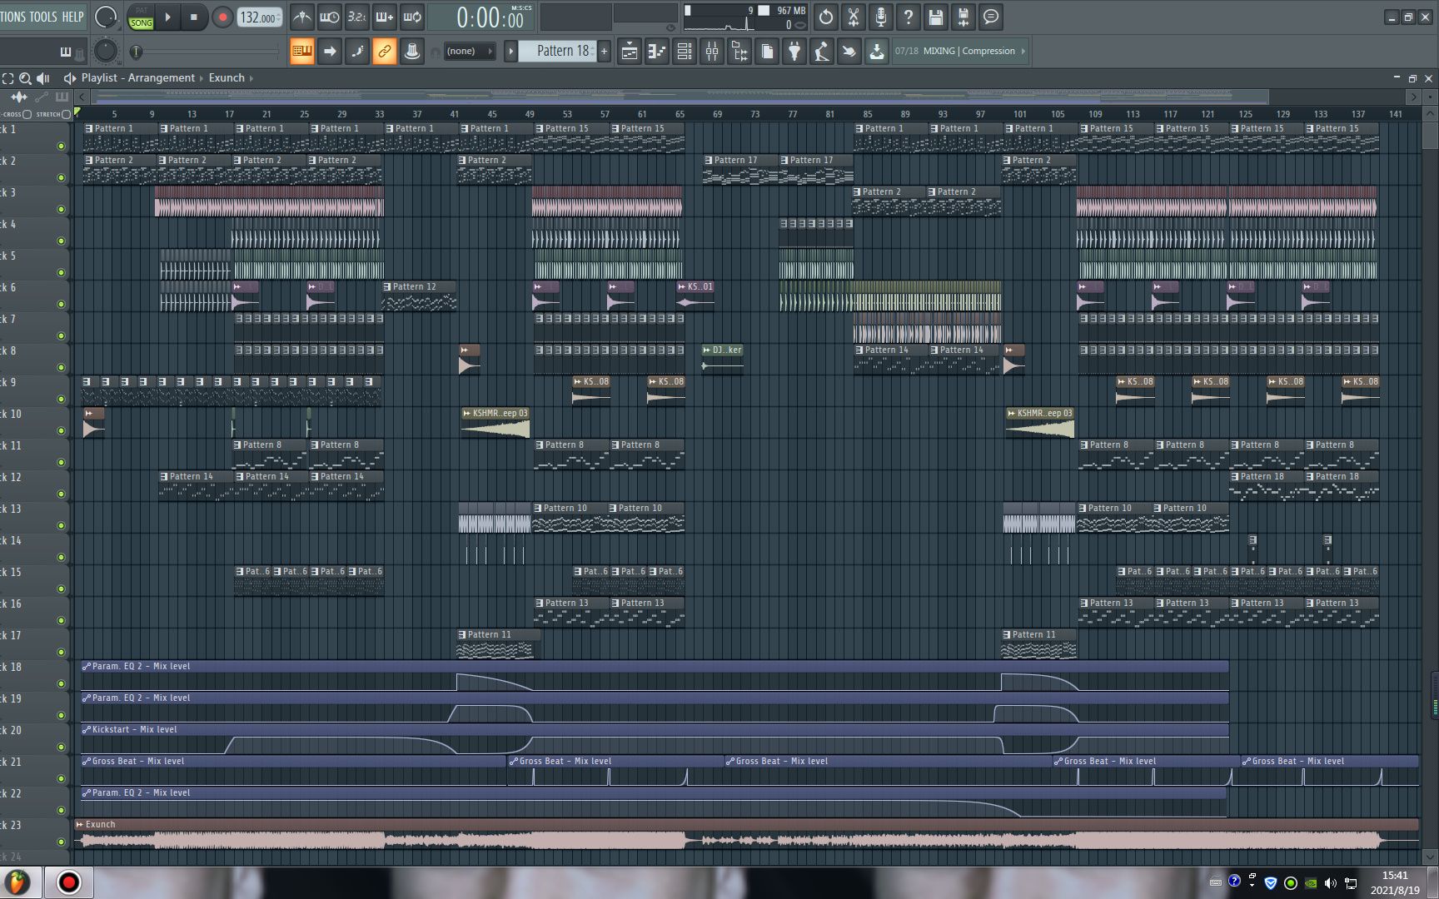The height and width of the screenshot is (899, 1439).
Task: Open the audio editor scissors icon
Action: [853, 17]
